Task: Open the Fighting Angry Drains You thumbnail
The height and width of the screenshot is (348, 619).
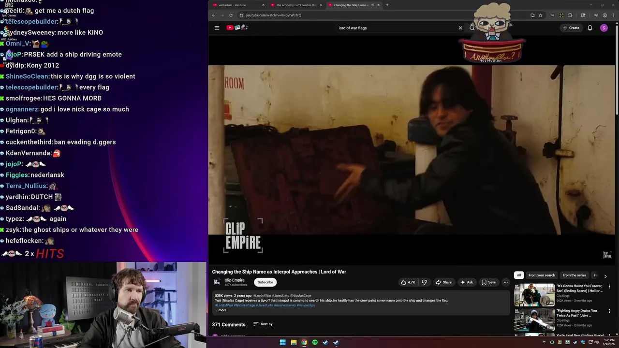Action: click(x=534, y=319)
